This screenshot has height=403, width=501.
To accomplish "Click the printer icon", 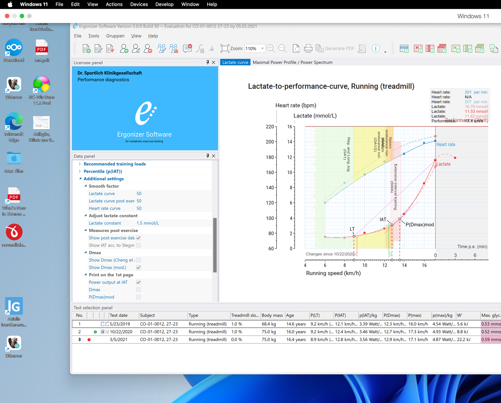I will point(308,48).
